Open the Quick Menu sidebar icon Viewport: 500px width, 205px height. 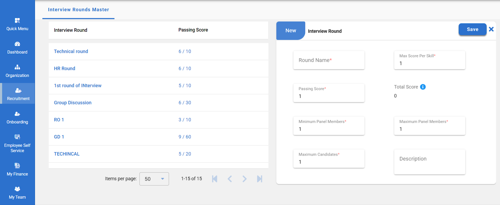[x=17, y=21]
